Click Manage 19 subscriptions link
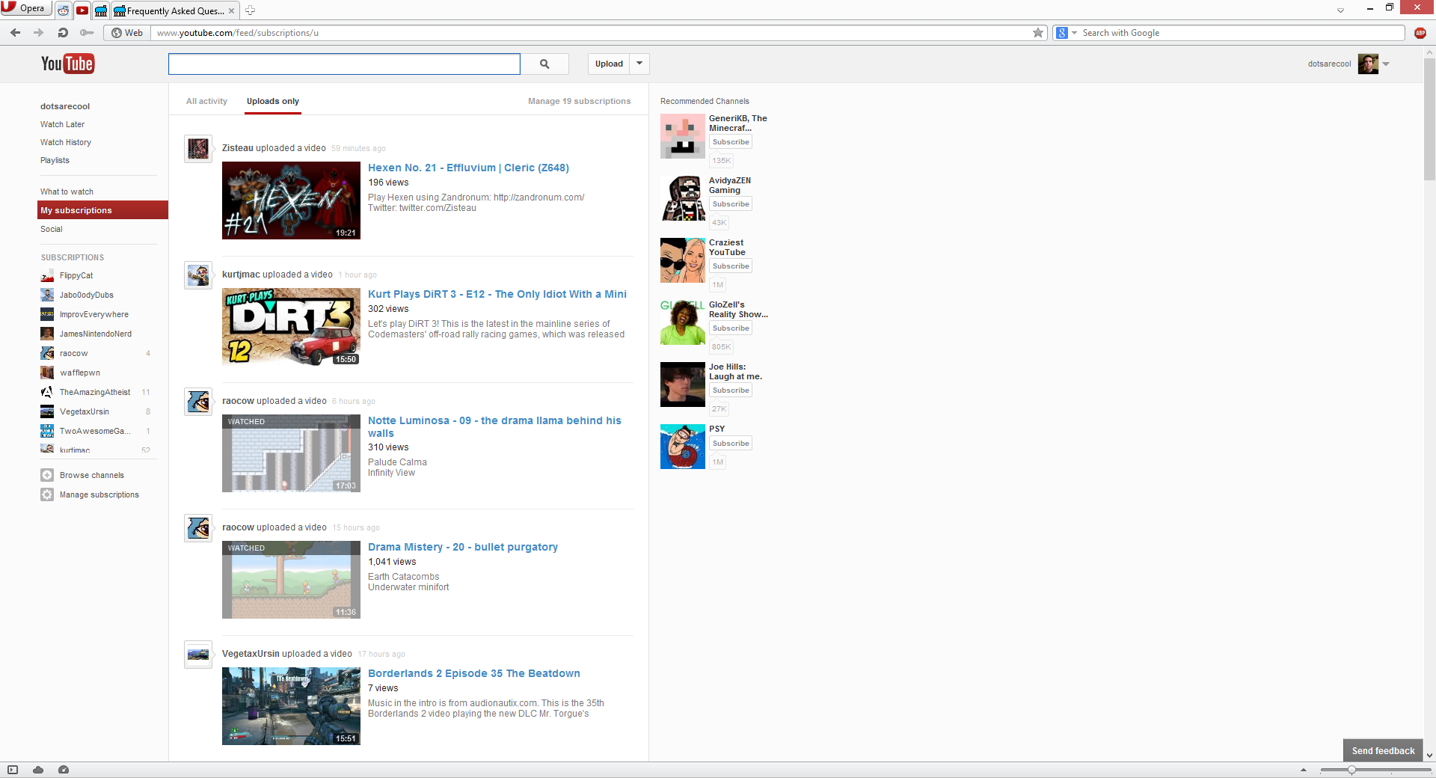 point(579,101)
